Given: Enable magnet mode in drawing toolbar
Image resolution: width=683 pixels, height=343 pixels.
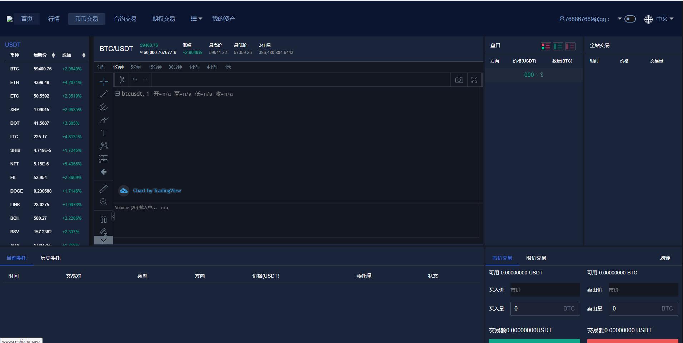Looking at the screenshot, I should point(104,219).
